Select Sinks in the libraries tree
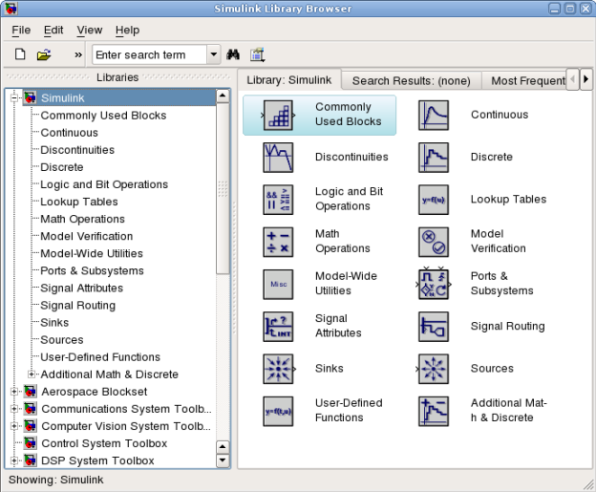Viewport: 596px width, 492px height. pyautogui.click(x=54, y=322)
